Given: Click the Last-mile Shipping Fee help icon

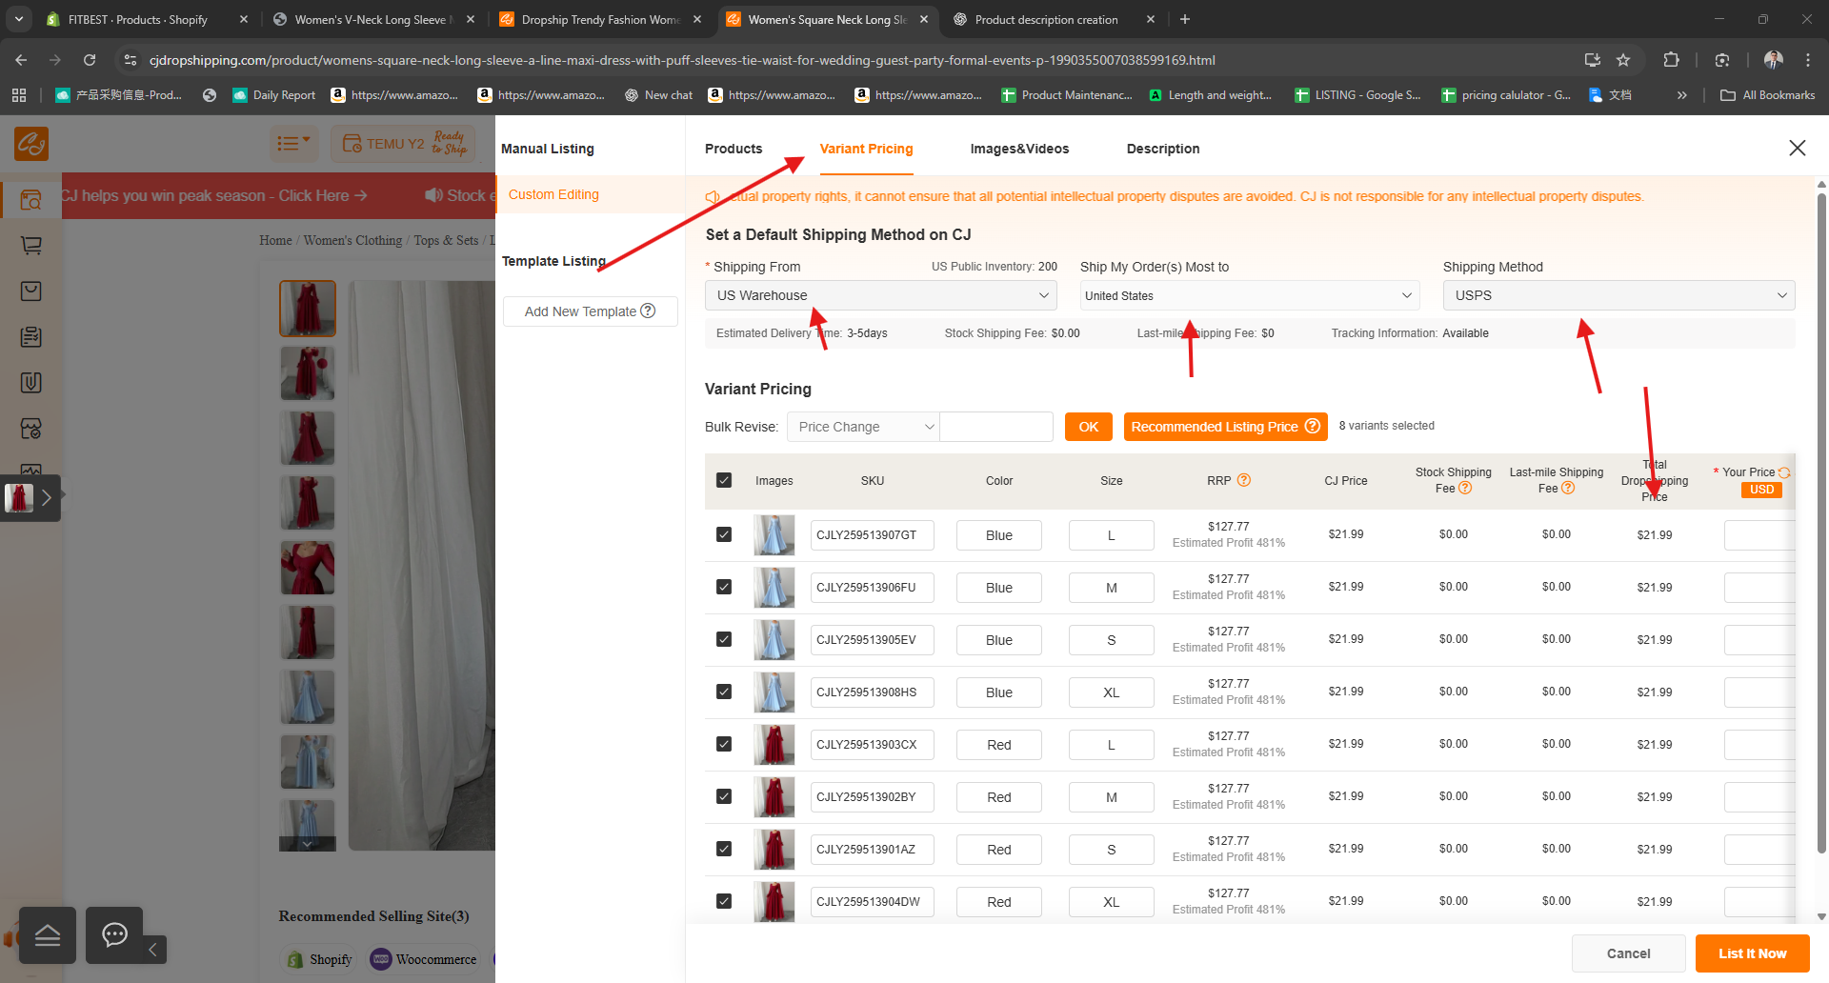Looking at the screenshot, I should click(x=1568, y=489).
